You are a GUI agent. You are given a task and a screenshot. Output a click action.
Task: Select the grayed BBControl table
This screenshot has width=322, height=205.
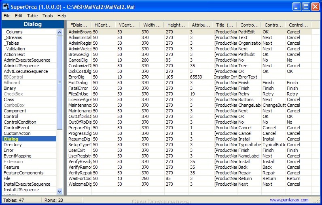pos(29,77)
